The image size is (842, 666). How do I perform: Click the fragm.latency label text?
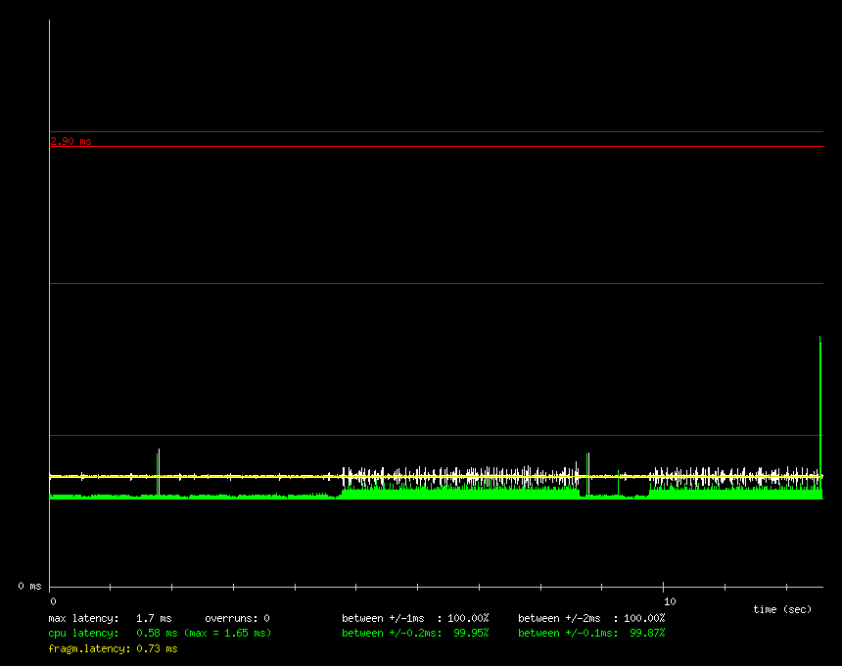(x=89, y=648)
